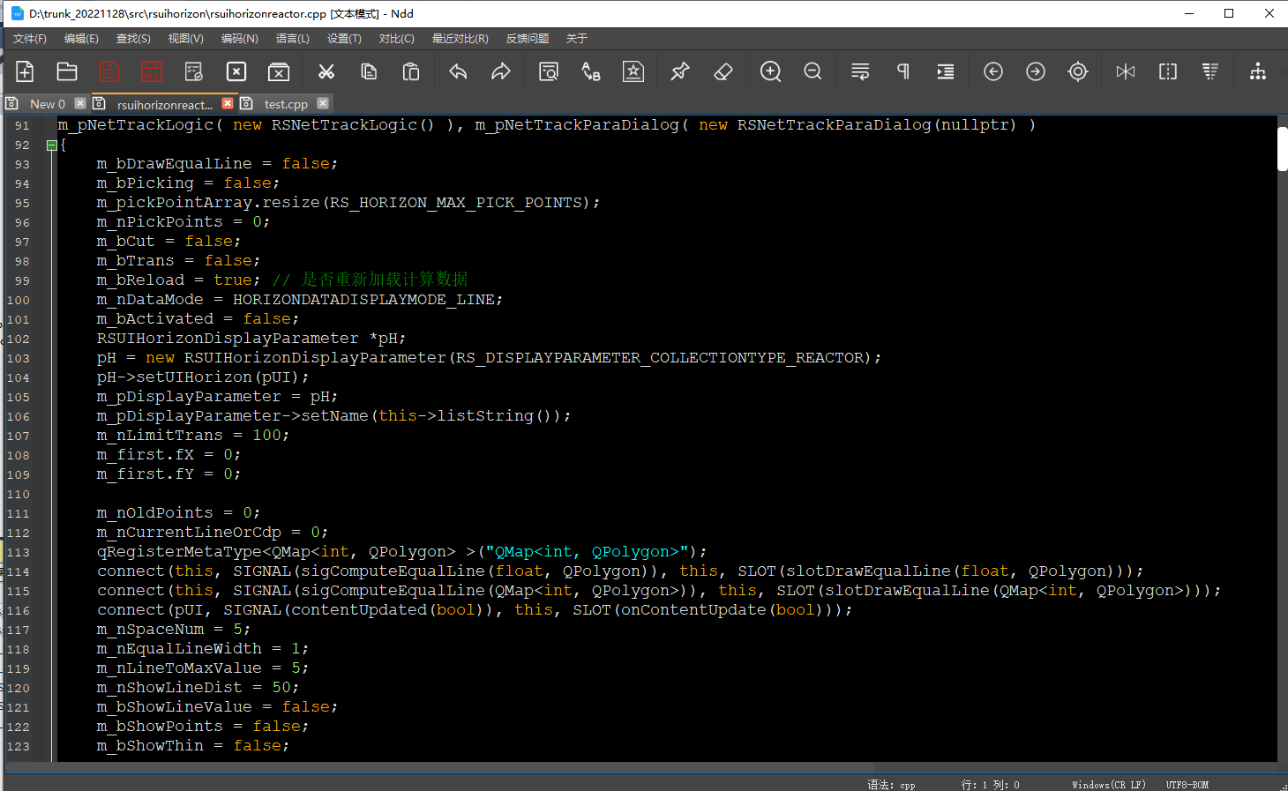
Task: Copy selection using copy icon
Action: (x=369, y=71)
